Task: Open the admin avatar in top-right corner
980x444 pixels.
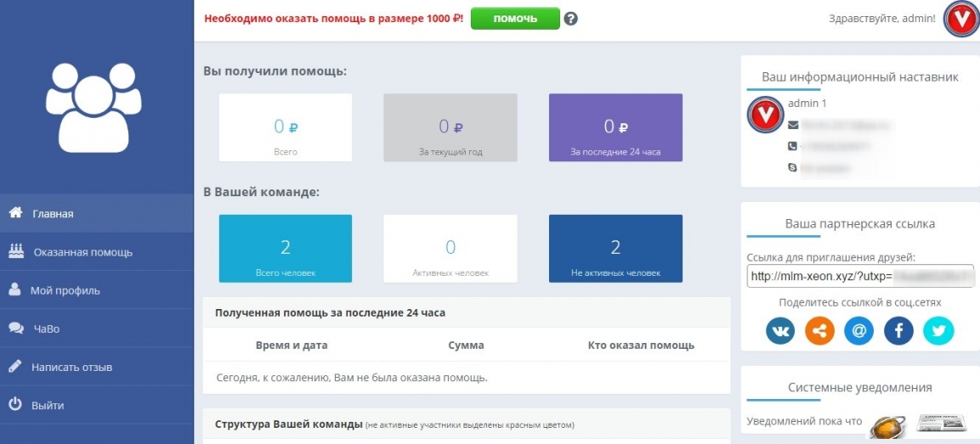Action: click(961, 20)
